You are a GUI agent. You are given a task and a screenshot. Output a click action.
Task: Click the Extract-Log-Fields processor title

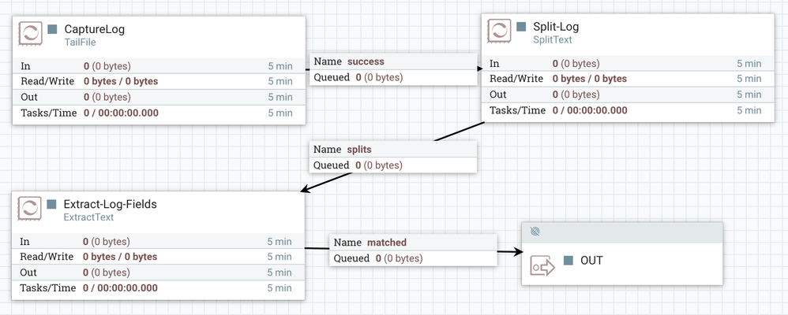click(111, 204)
